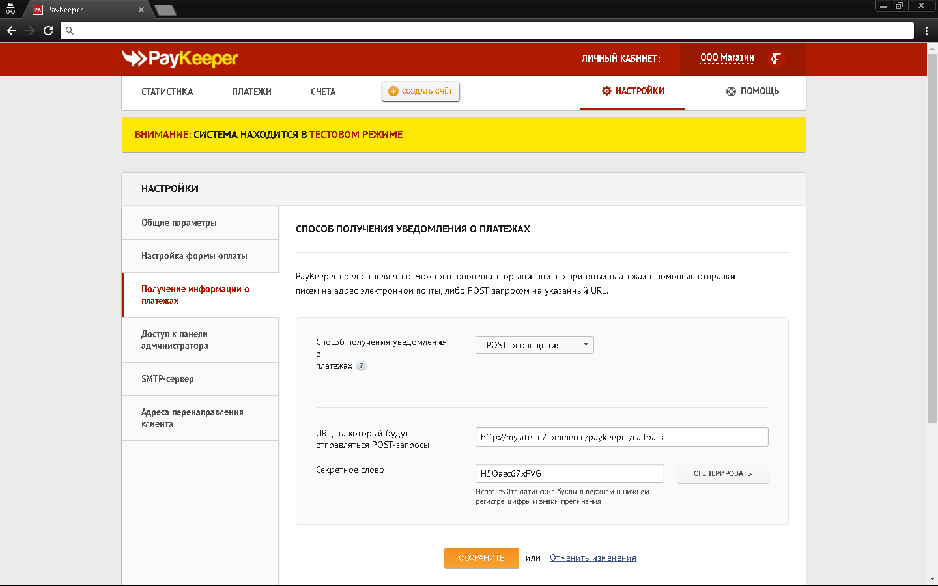Click the PayKeeper logo in the header
Viewport: 938px width, 586px height.
tap(180, 59)
